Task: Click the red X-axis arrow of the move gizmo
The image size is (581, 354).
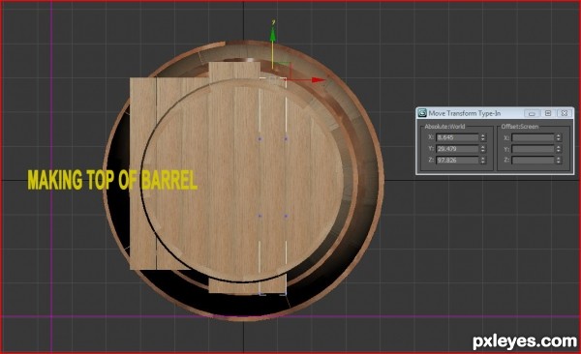Action: coord(318,79)
